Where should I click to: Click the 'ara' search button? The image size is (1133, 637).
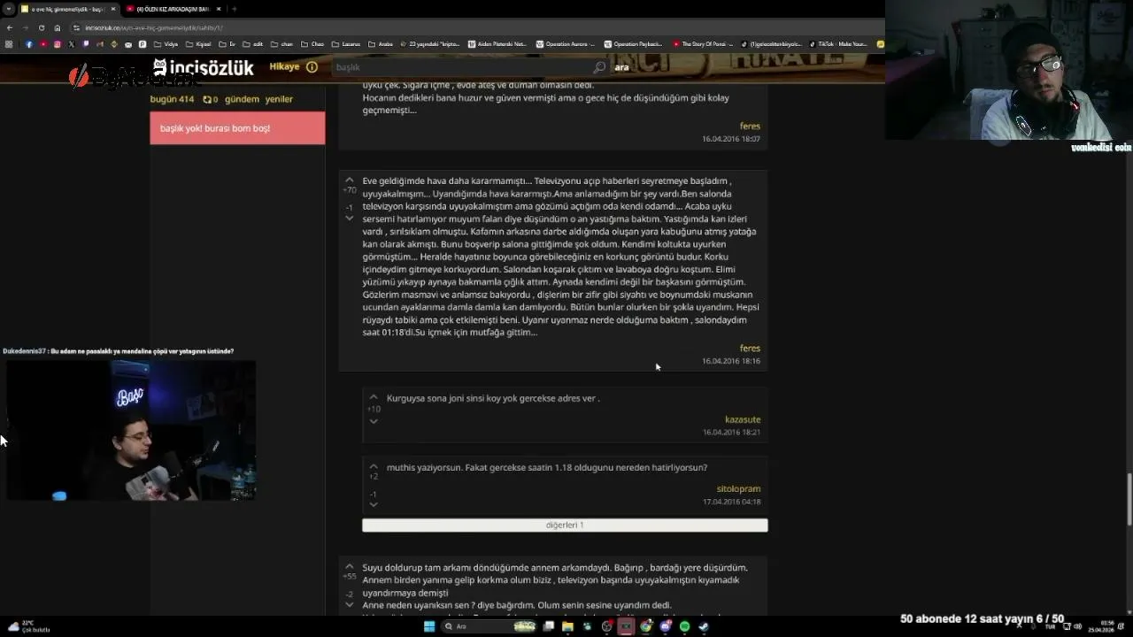621,67
